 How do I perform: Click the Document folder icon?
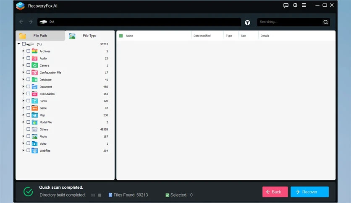point(34,86)
